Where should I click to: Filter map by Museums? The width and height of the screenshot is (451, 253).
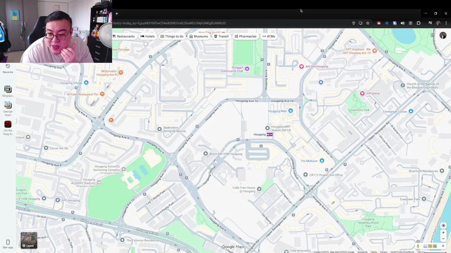point(199,36)
